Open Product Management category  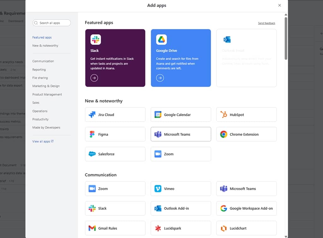click(x=47, y=94)
